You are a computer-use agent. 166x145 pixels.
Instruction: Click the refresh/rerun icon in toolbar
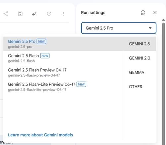[x=49, y=14]
